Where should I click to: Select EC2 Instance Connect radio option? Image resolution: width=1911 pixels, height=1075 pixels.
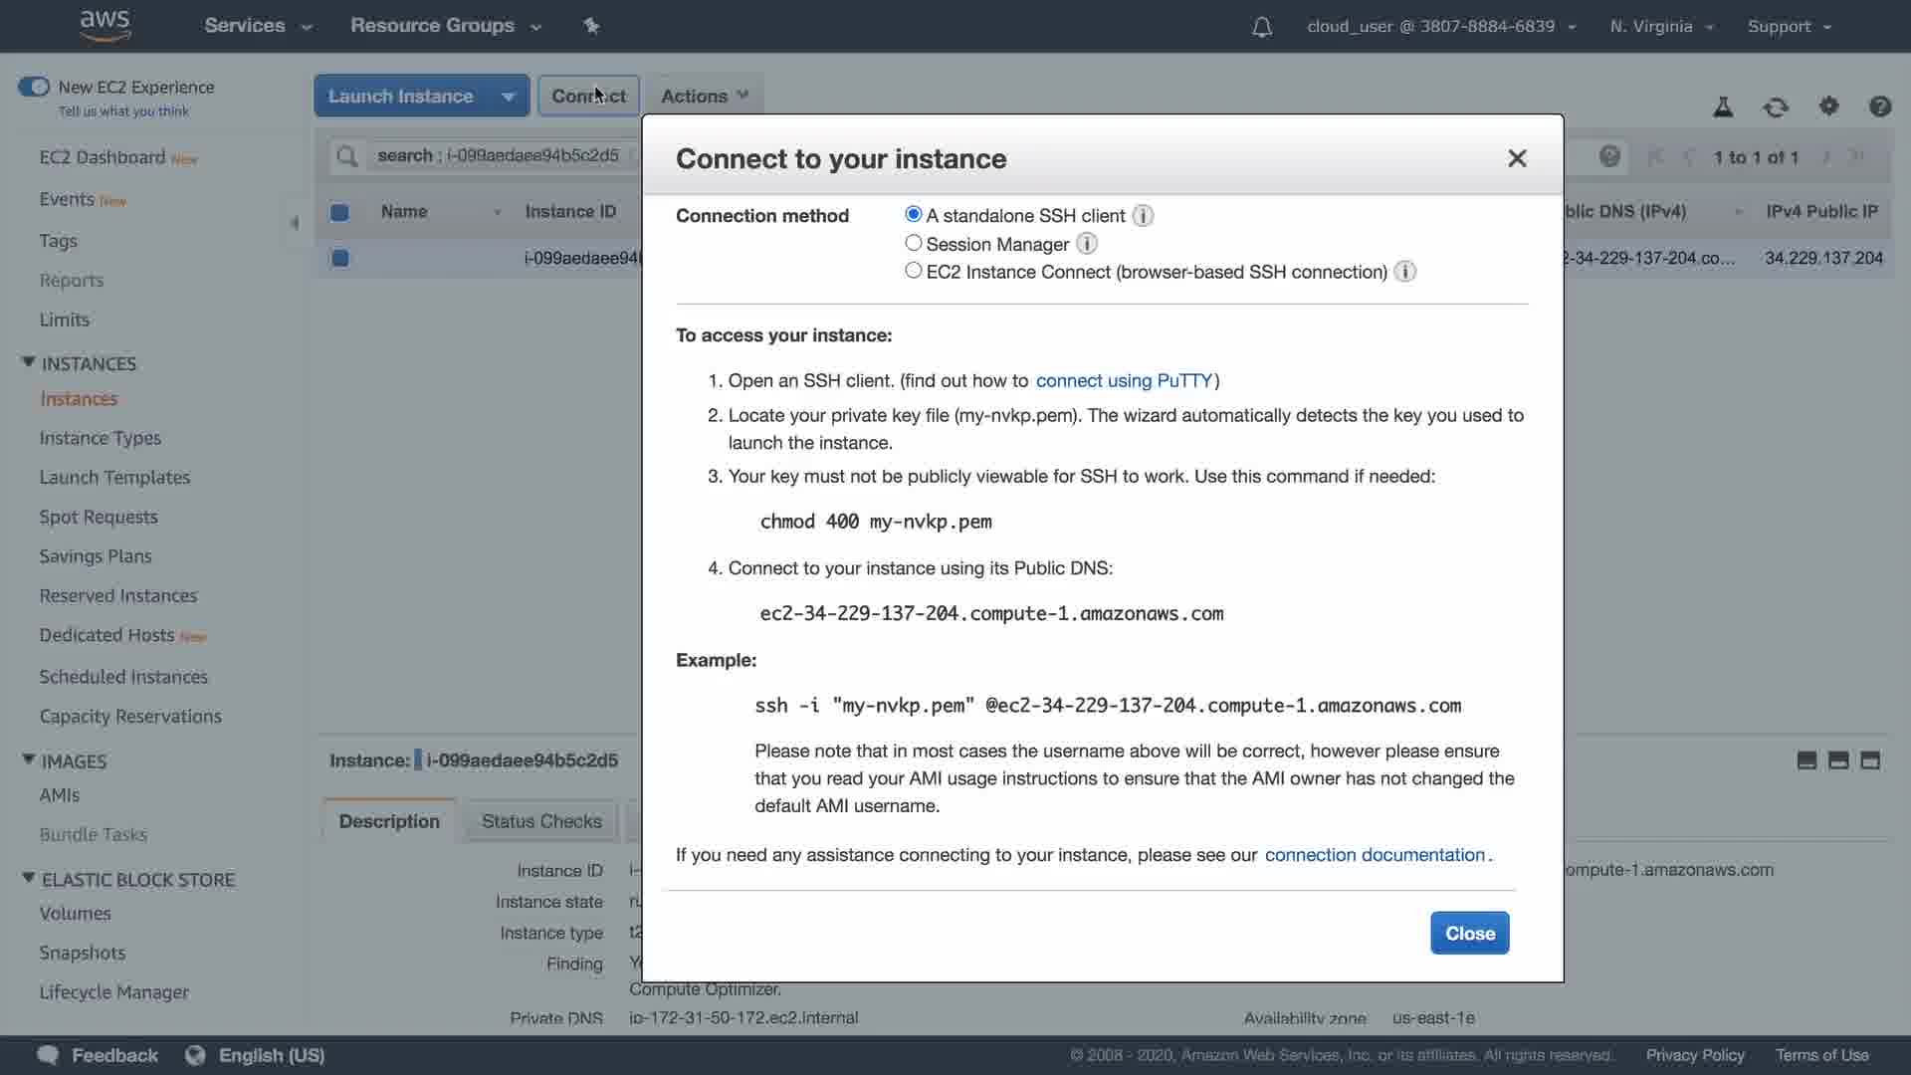[913, 271]
